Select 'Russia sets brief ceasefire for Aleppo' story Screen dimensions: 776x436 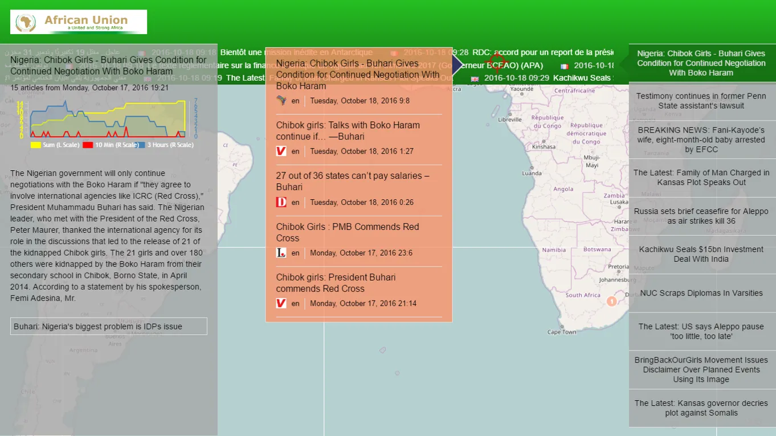click(701, 216)
